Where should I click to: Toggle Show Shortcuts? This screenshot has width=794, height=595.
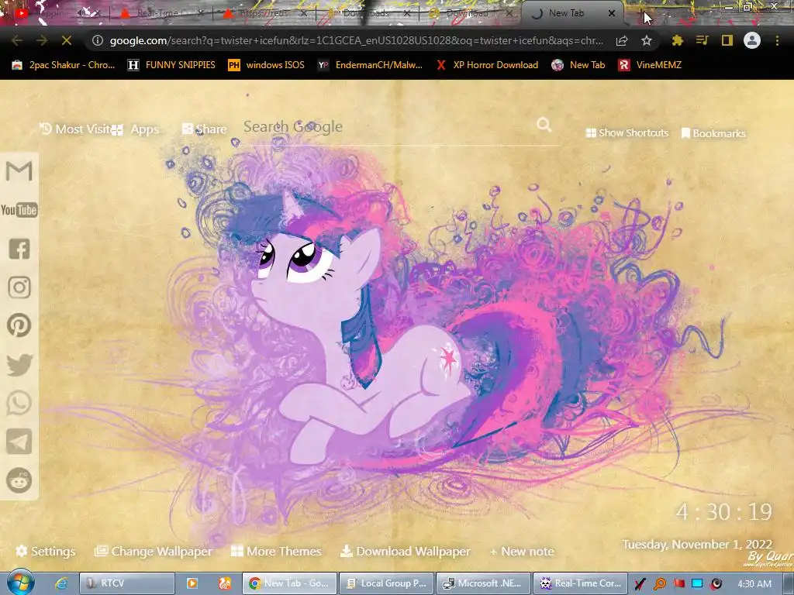pos(627,132)
